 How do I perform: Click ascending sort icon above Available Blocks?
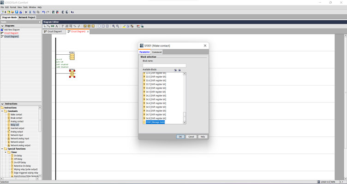pyautogui.click(x=175, y=70)
